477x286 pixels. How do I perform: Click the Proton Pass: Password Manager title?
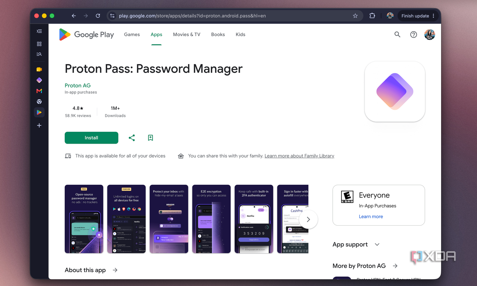pyautogui.click(x=154, y=69)
